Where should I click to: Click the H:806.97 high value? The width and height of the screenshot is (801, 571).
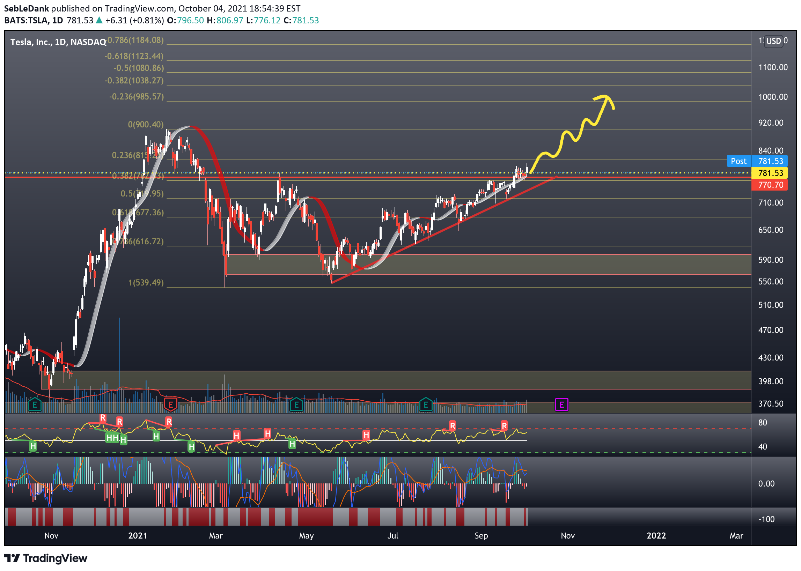tap(225, 20)
